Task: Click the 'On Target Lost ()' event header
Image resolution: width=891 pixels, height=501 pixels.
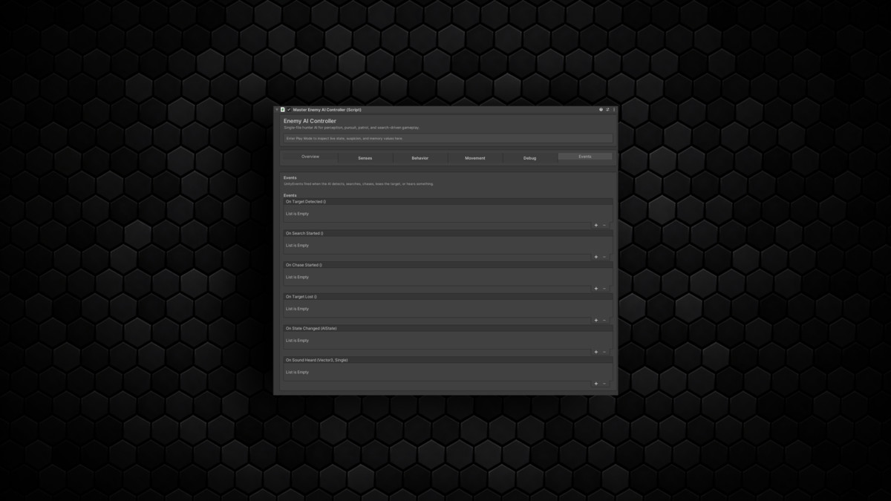Action: coord(448,297)
